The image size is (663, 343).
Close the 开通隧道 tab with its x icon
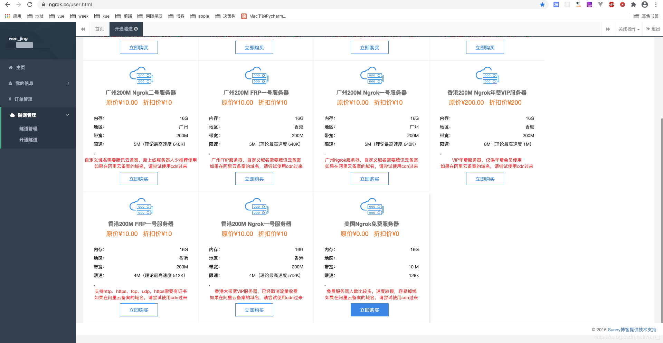[x=136, y=29]
